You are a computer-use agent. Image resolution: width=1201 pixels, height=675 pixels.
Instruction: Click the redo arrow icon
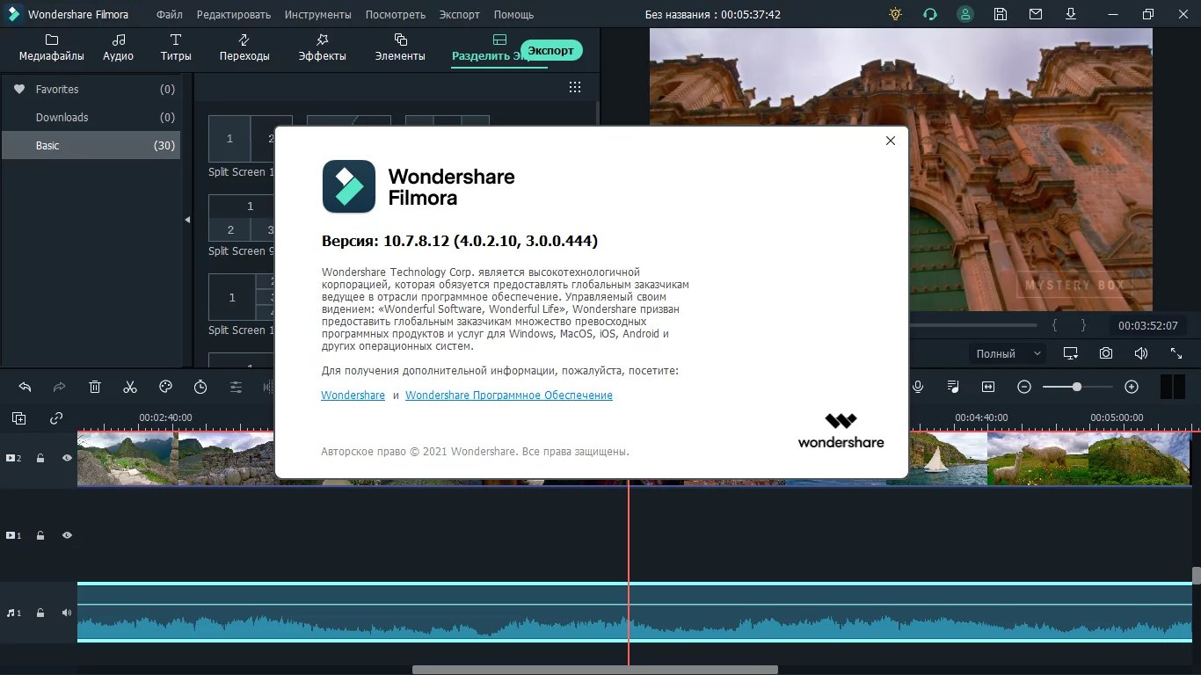coord(60,387)
